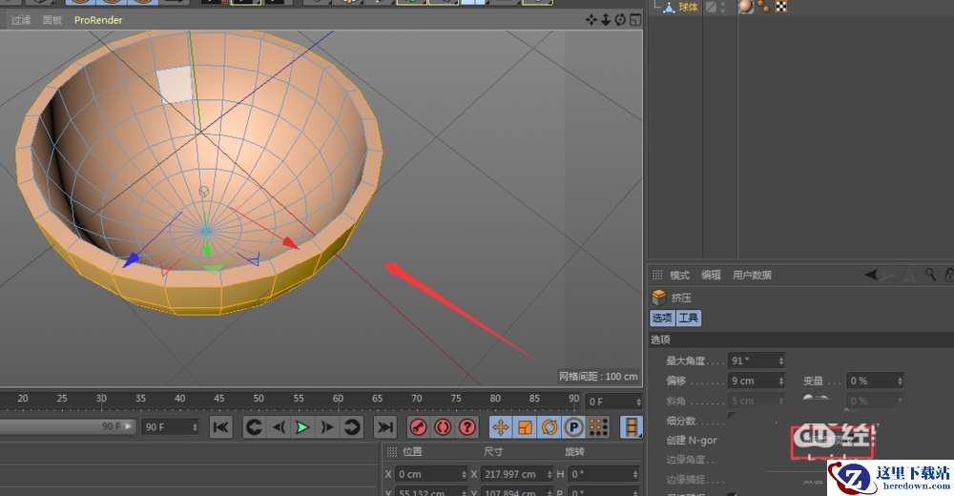Toggle scale keyframe recording icon
Image resolution: width=954 pixels, height=496 pixels.
[x=525, y=427]
